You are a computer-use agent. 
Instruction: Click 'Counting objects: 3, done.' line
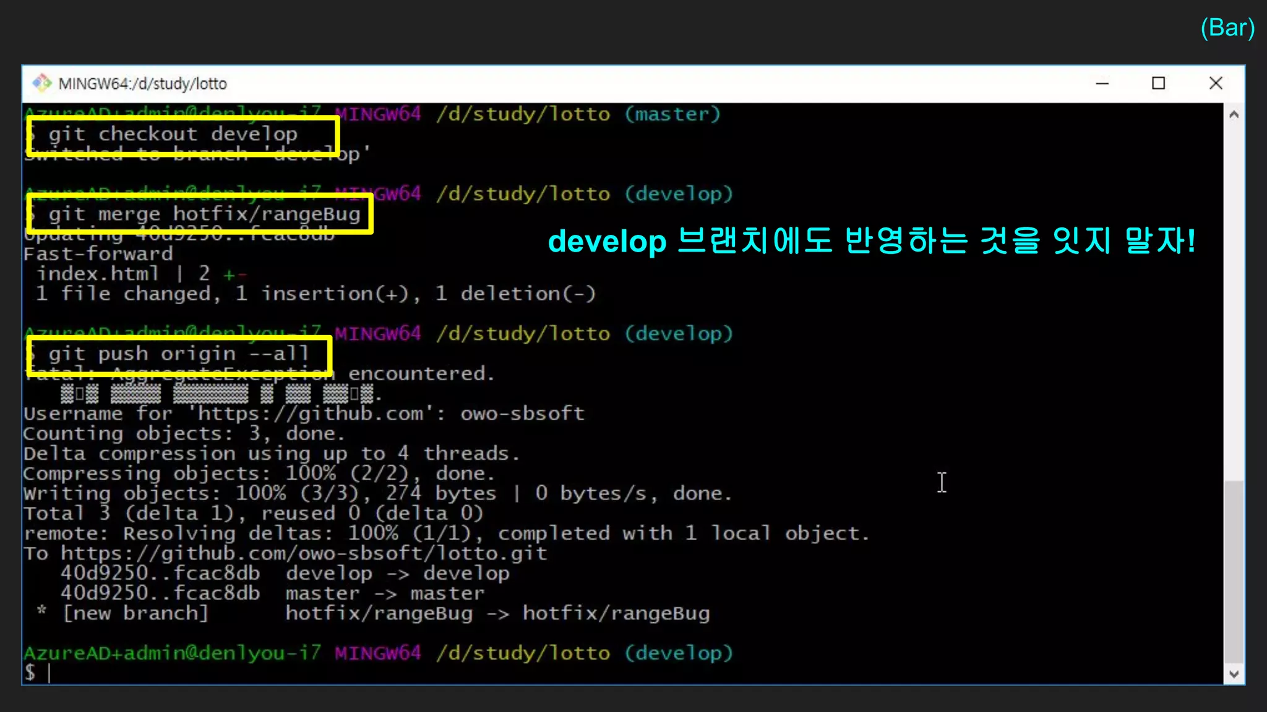click(x=184, y=433)
